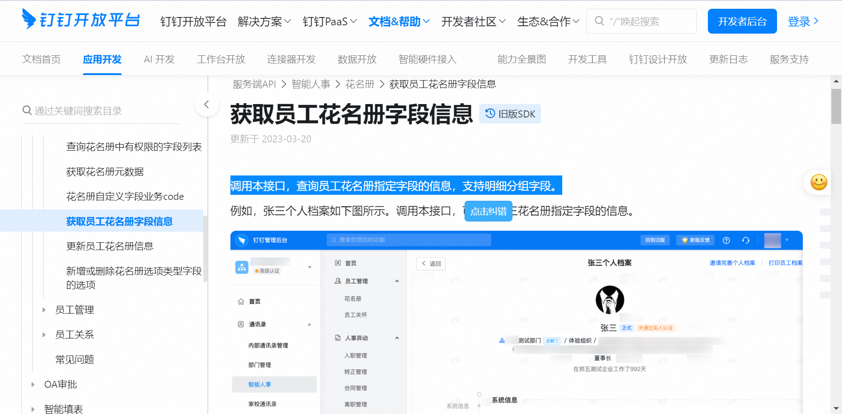Click the page scrollbar up arrow
The height and width of the screenshot is (414, 842).
point(836,81)
